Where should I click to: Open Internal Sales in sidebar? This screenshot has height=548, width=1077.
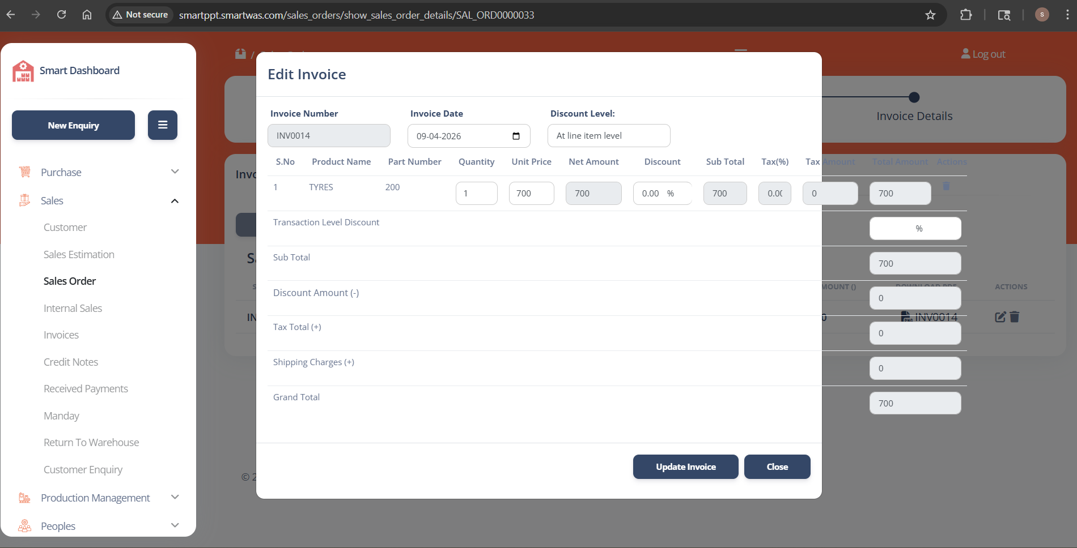tap(73, 309)
